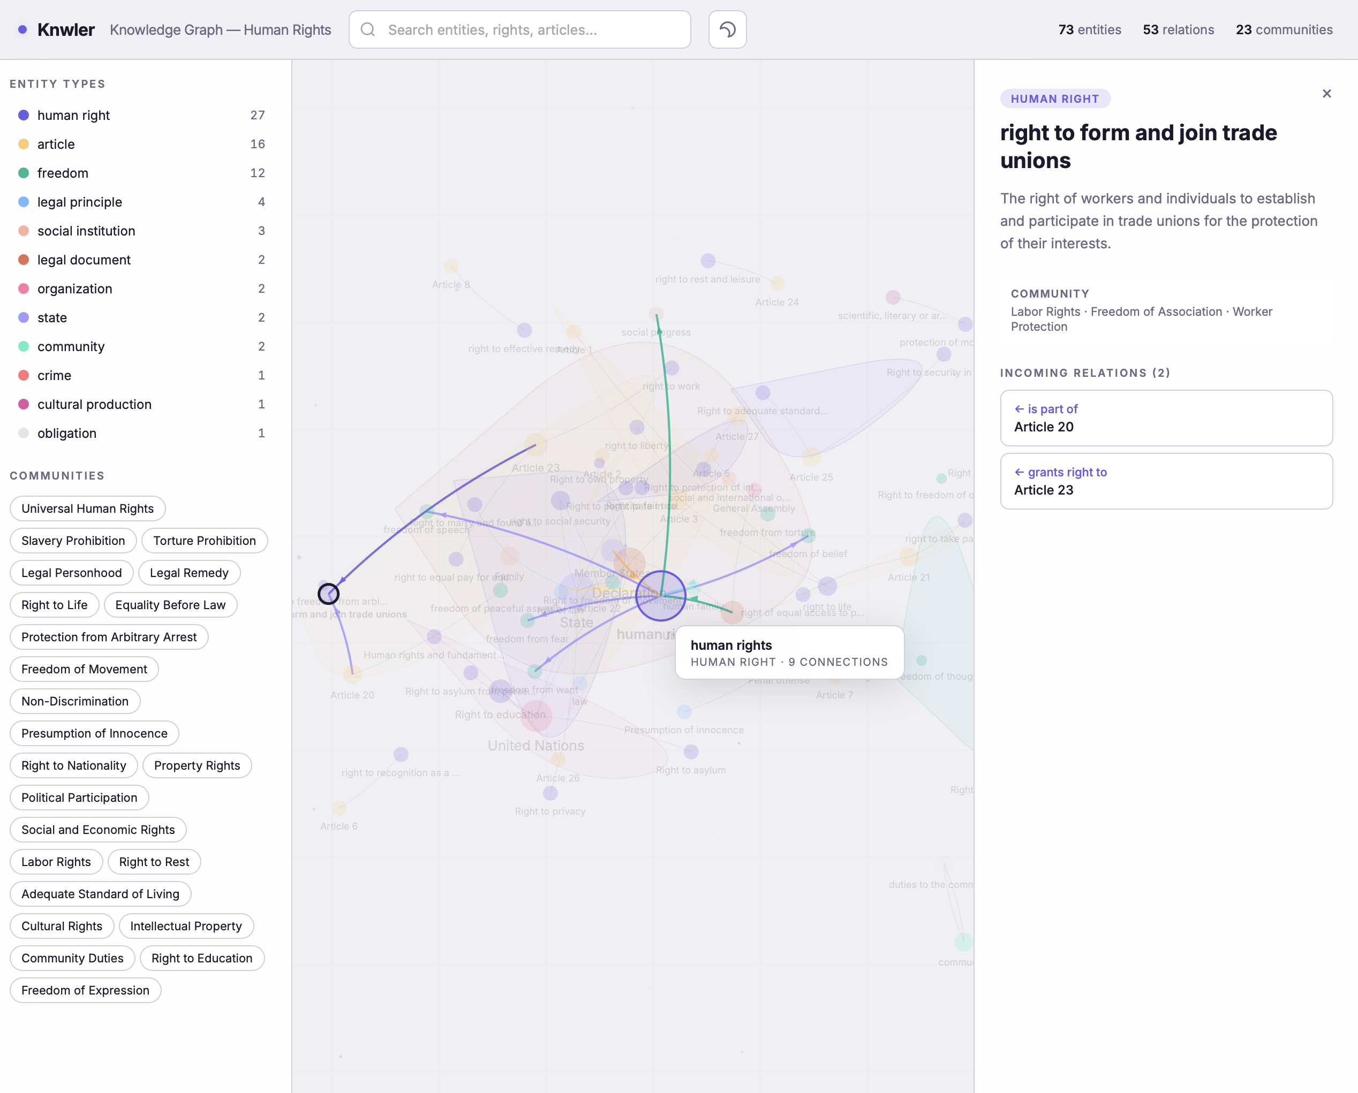1358x1093 pixels.
Task: Open the Article 20 incoming relation
Action: tap(1165, 419)
